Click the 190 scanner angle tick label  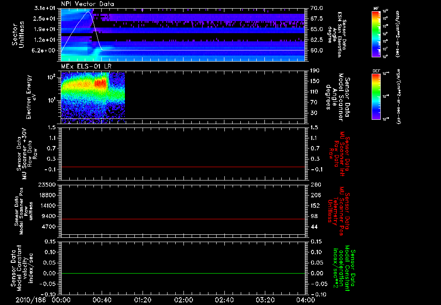(x=315, y=70)
